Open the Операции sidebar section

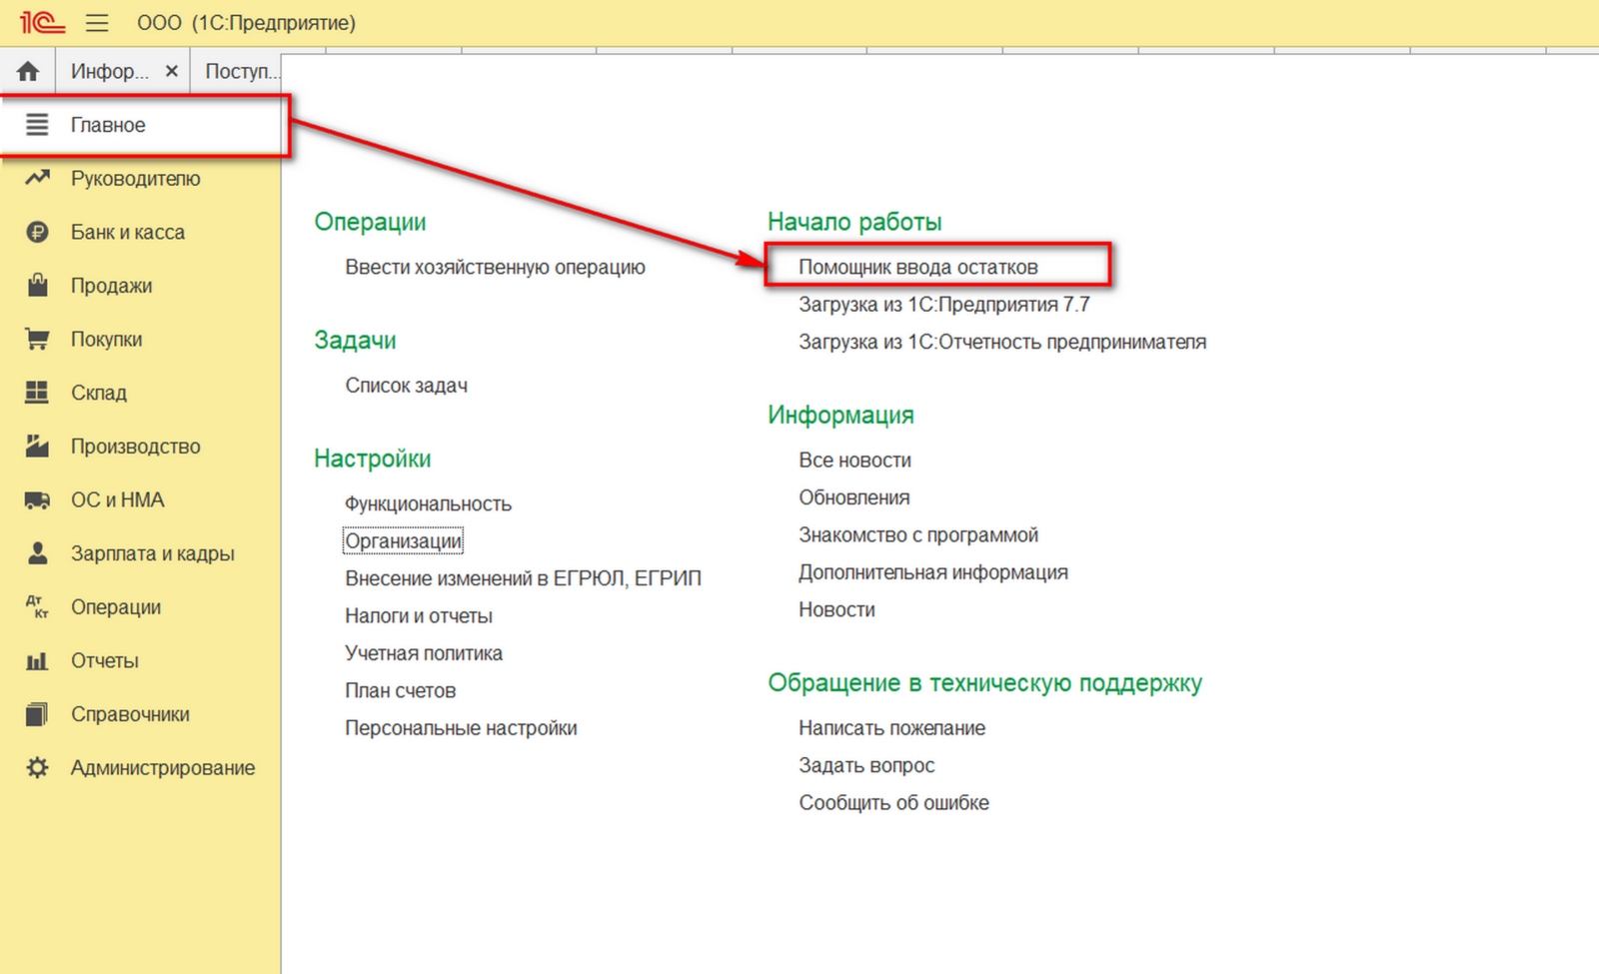click(116, 607)
